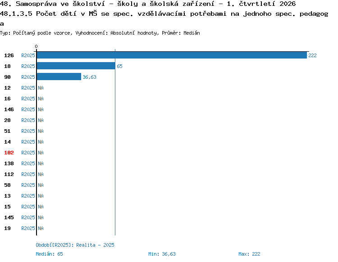
Task: Click the red highlighted ID 102
Action: coord(9,153)
